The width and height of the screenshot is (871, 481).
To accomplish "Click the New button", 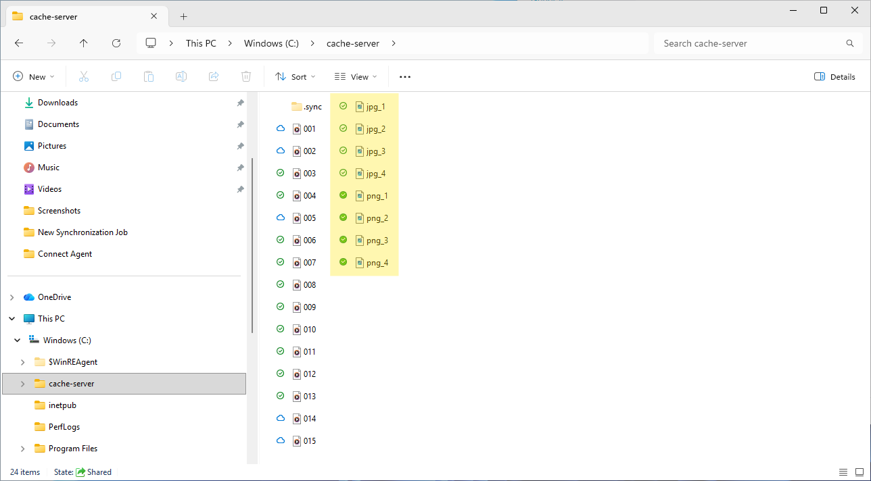I will (x=33, y=77).
